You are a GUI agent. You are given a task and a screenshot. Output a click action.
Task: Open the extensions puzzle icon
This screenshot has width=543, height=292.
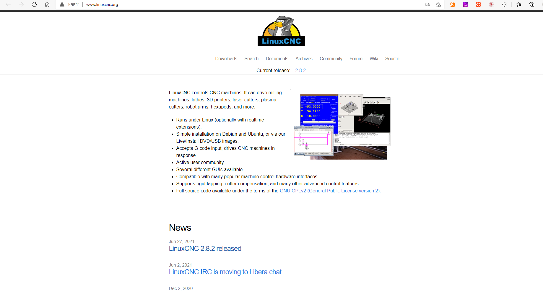tap(504, 4)
